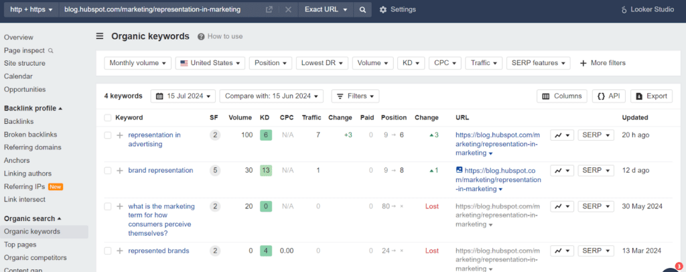
Task: Toggle the hamburger sidebar menu icon
Action: pos(100,36)
